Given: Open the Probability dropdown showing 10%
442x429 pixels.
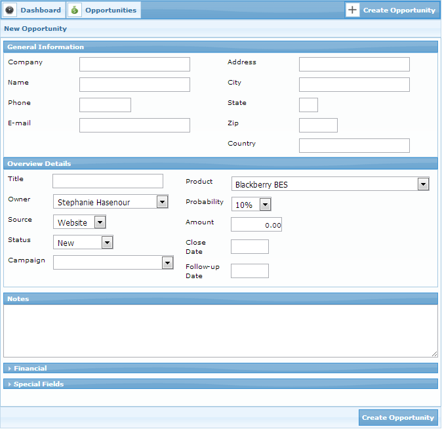Looking at the screenshot, I should [x=265, y=205].
